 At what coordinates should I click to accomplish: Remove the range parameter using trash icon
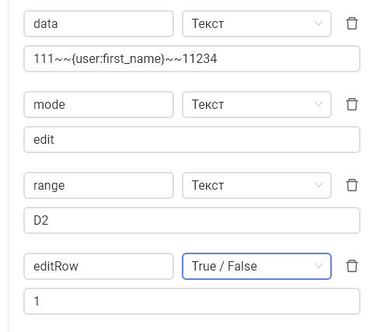tap(352, 185)
